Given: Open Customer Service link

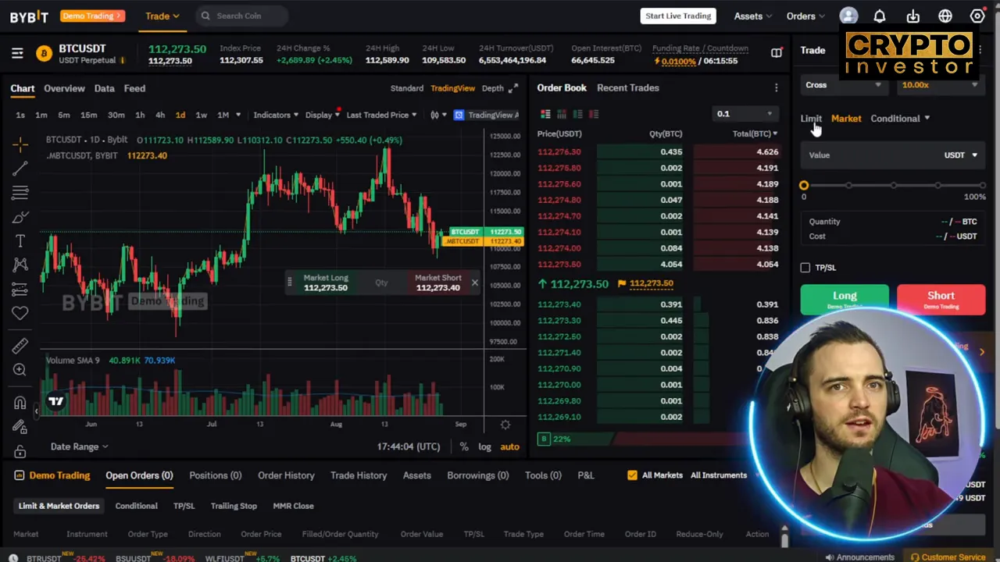Looking at the screenshot, I should 947,557.
